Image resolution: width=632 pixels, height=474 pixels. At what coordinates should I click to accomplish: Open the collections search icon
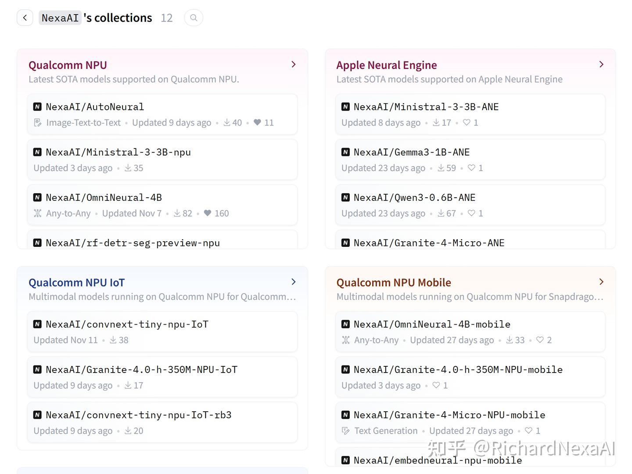pos(194,18)
